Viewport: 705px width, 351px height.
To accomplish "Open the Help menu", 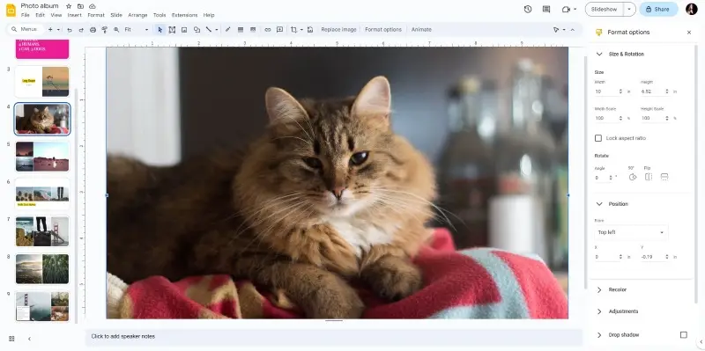I will pos(209,15).
